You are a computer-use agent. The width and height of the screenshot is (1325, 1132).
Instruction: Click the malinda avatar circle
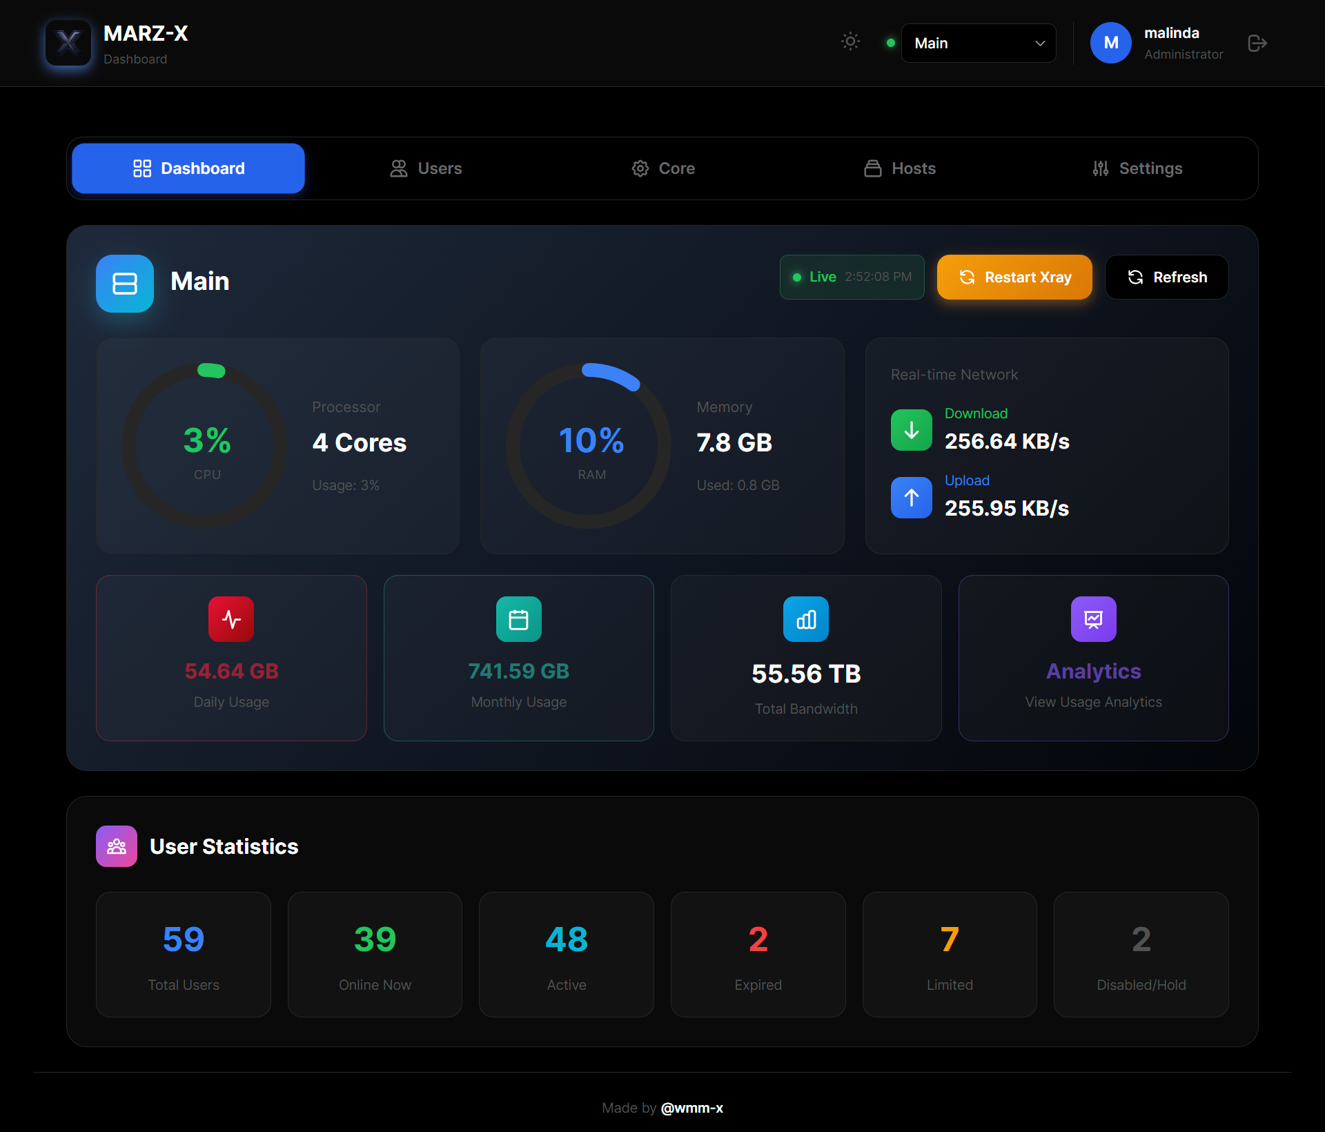[1110, 43]
